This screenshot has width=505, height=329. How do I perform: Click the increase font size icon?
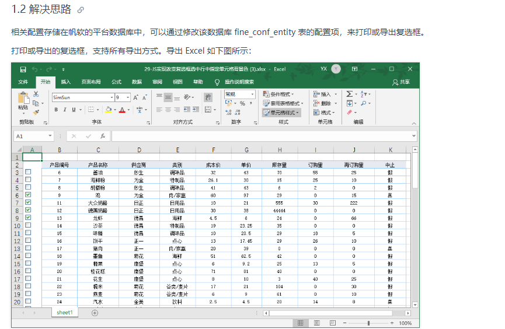click(x=135, y=97)
